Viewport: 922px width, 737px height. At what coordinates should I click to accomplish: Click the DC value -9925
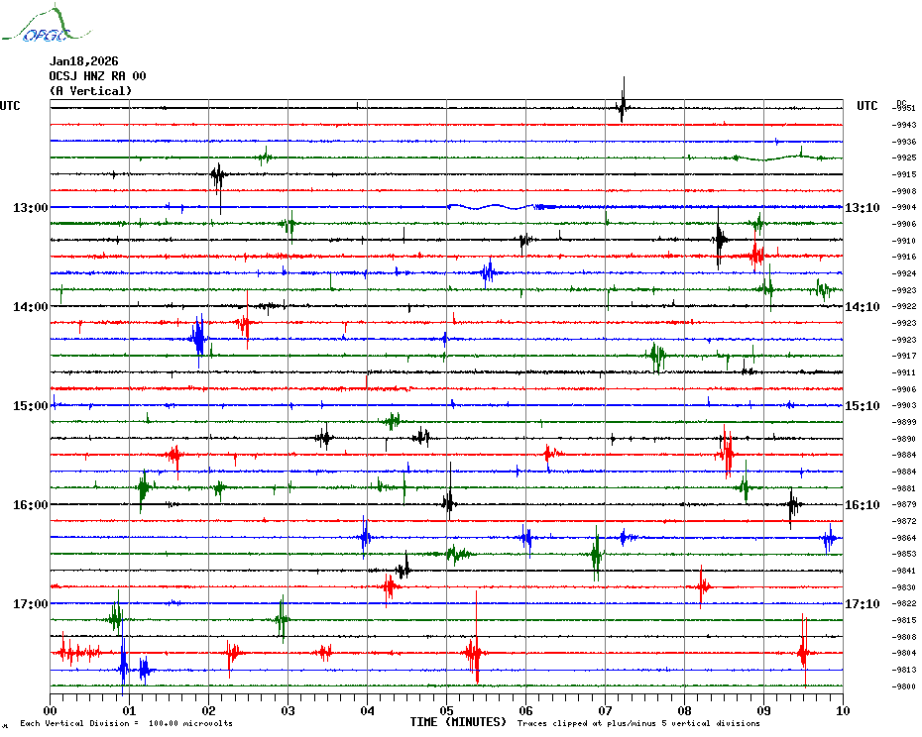(x=904, y=158)
